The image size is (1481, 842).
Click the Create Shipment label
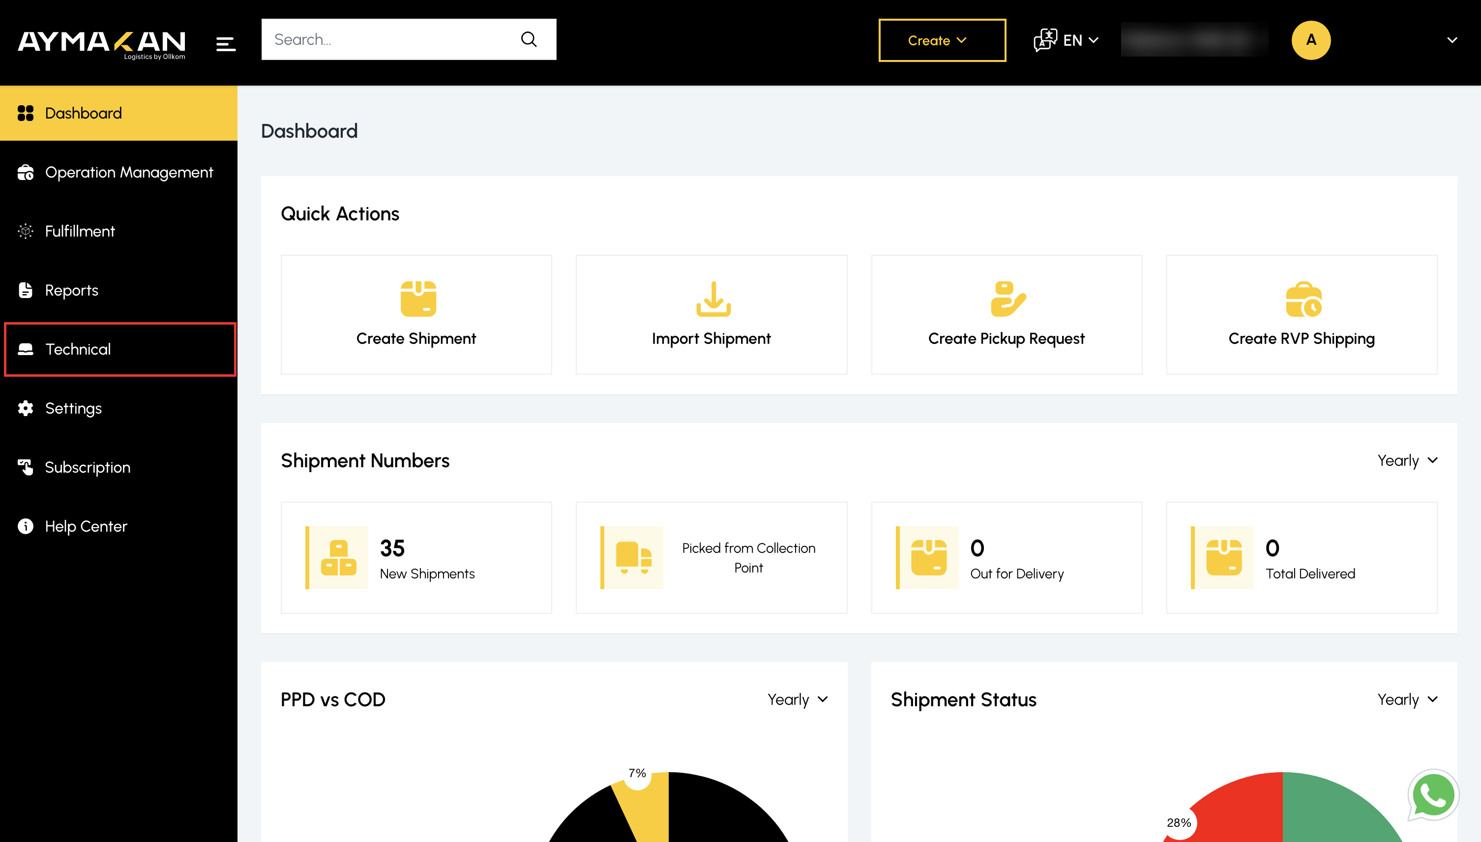point(416,338)
